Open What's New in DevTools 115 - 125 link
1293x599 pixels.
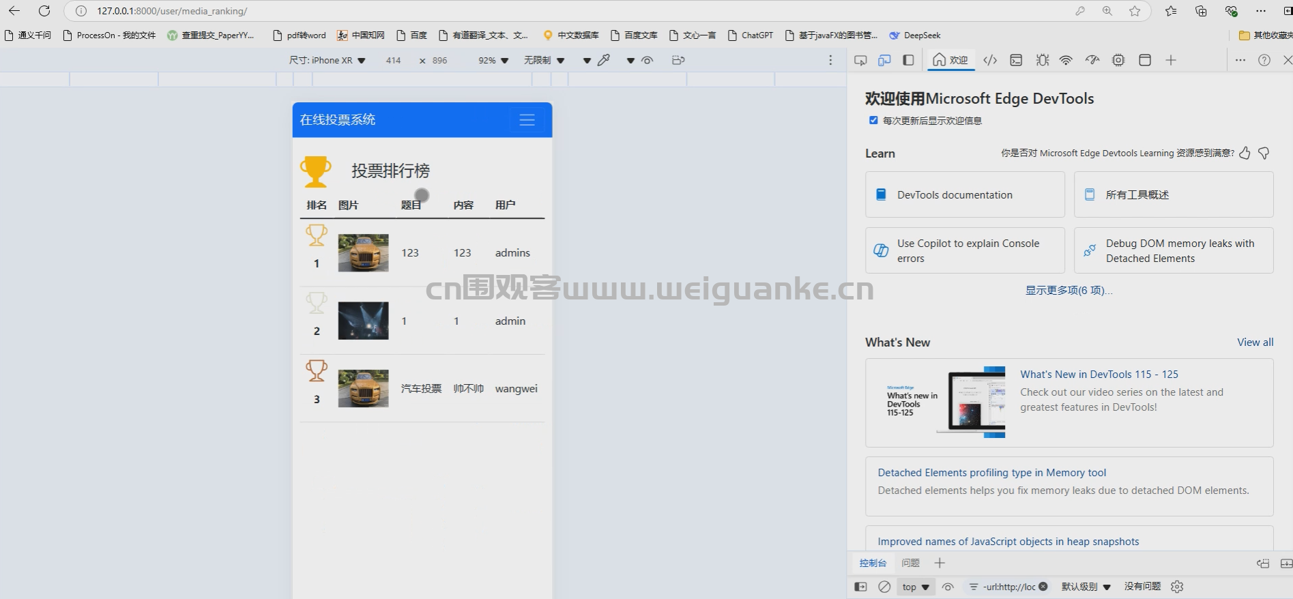[1099, 375]
